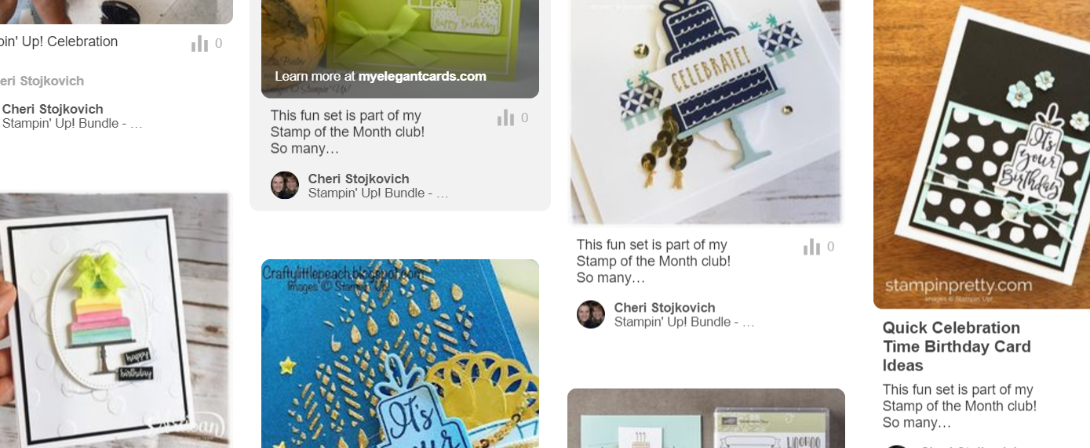Open the blue gold-embossed birthday card pin
Viewport: 1090px width, 448px height.
coord(400,354)
